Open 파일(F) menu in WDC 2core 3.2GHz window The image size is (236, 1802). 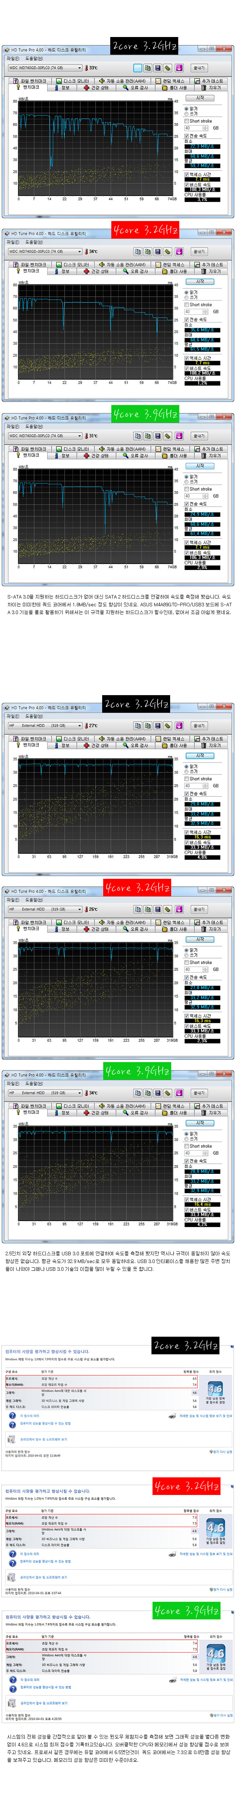pos(13,59)
